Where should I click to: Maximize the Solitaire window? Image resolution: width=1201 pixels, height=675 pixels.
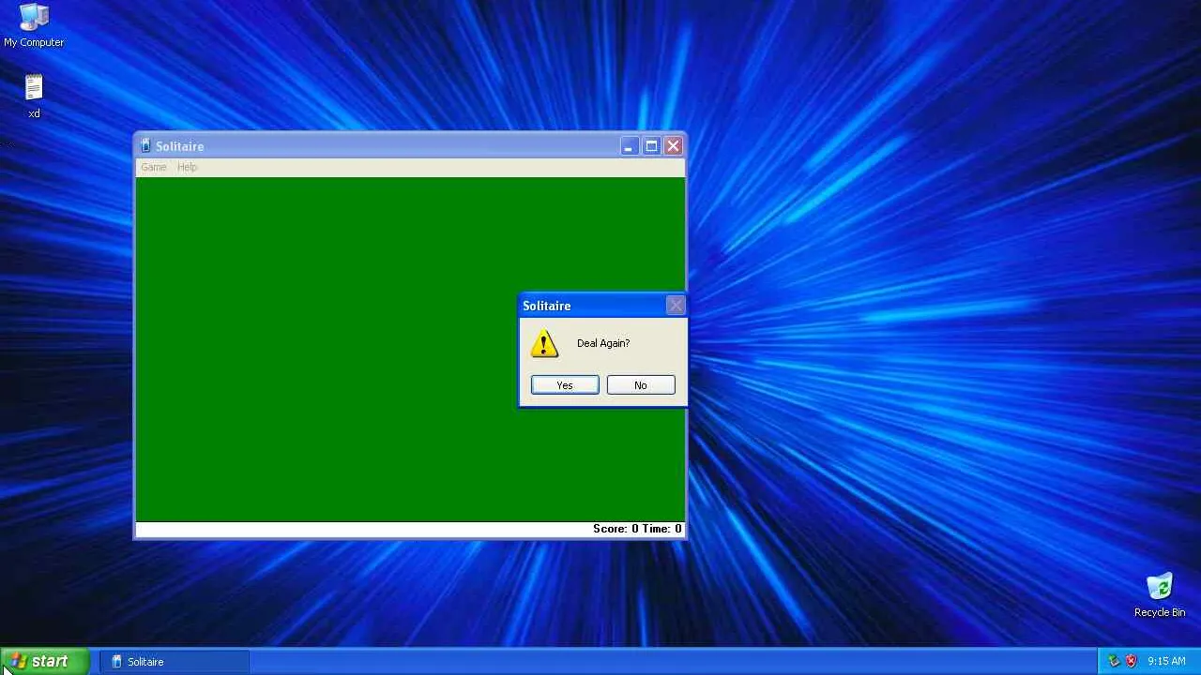(651, 146)
